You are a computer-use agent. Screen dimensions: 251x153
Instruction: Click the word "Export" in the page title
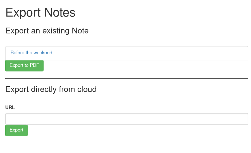(23, 13)
